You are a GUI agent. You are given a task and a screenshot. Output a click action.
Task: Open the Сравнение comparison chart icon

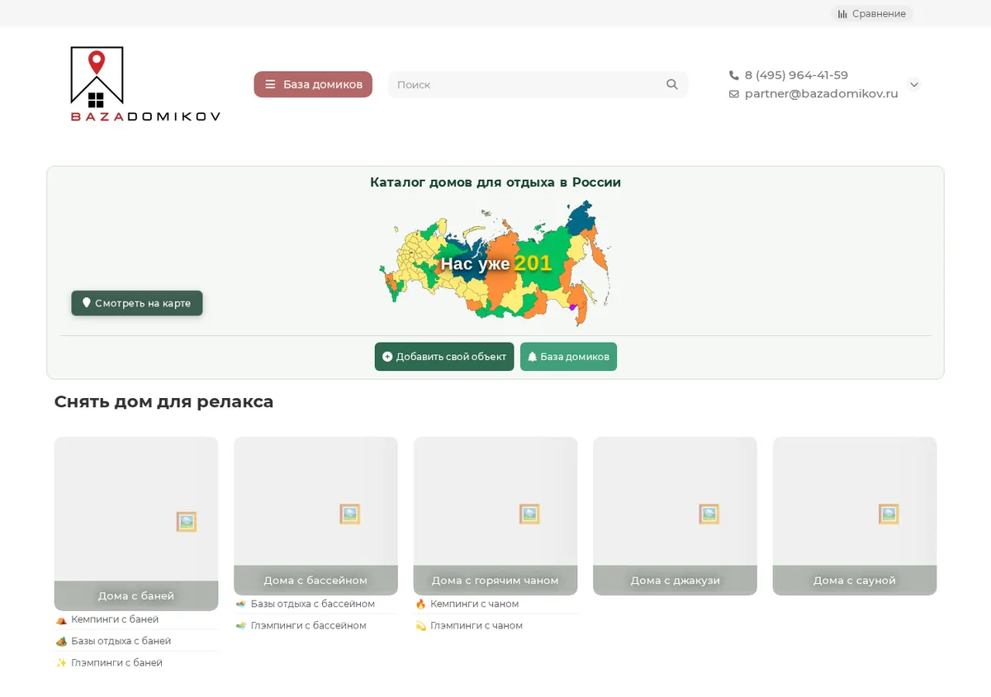(842, 14)
